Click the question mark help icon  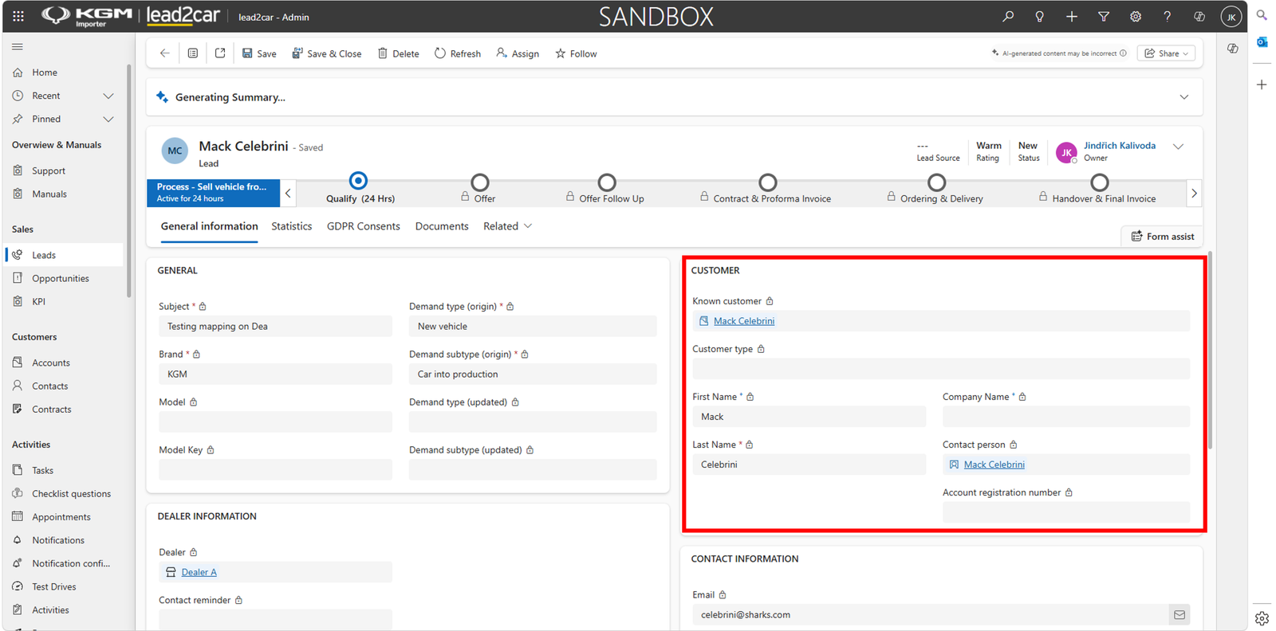tap(1167, 16)
